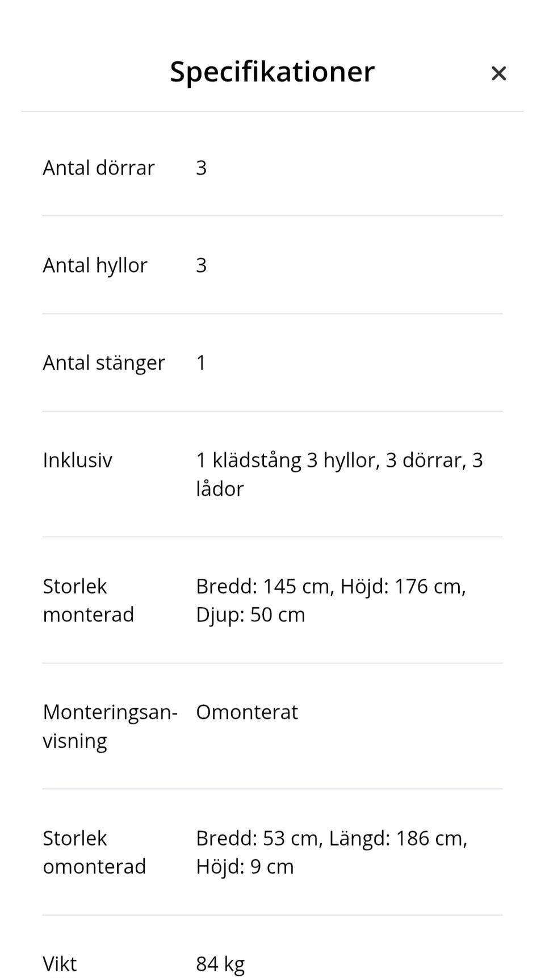Select the Vikt value 84 kg
This screenshot has height=978, width=545.
pyautogui.click(x=220, y=964)
